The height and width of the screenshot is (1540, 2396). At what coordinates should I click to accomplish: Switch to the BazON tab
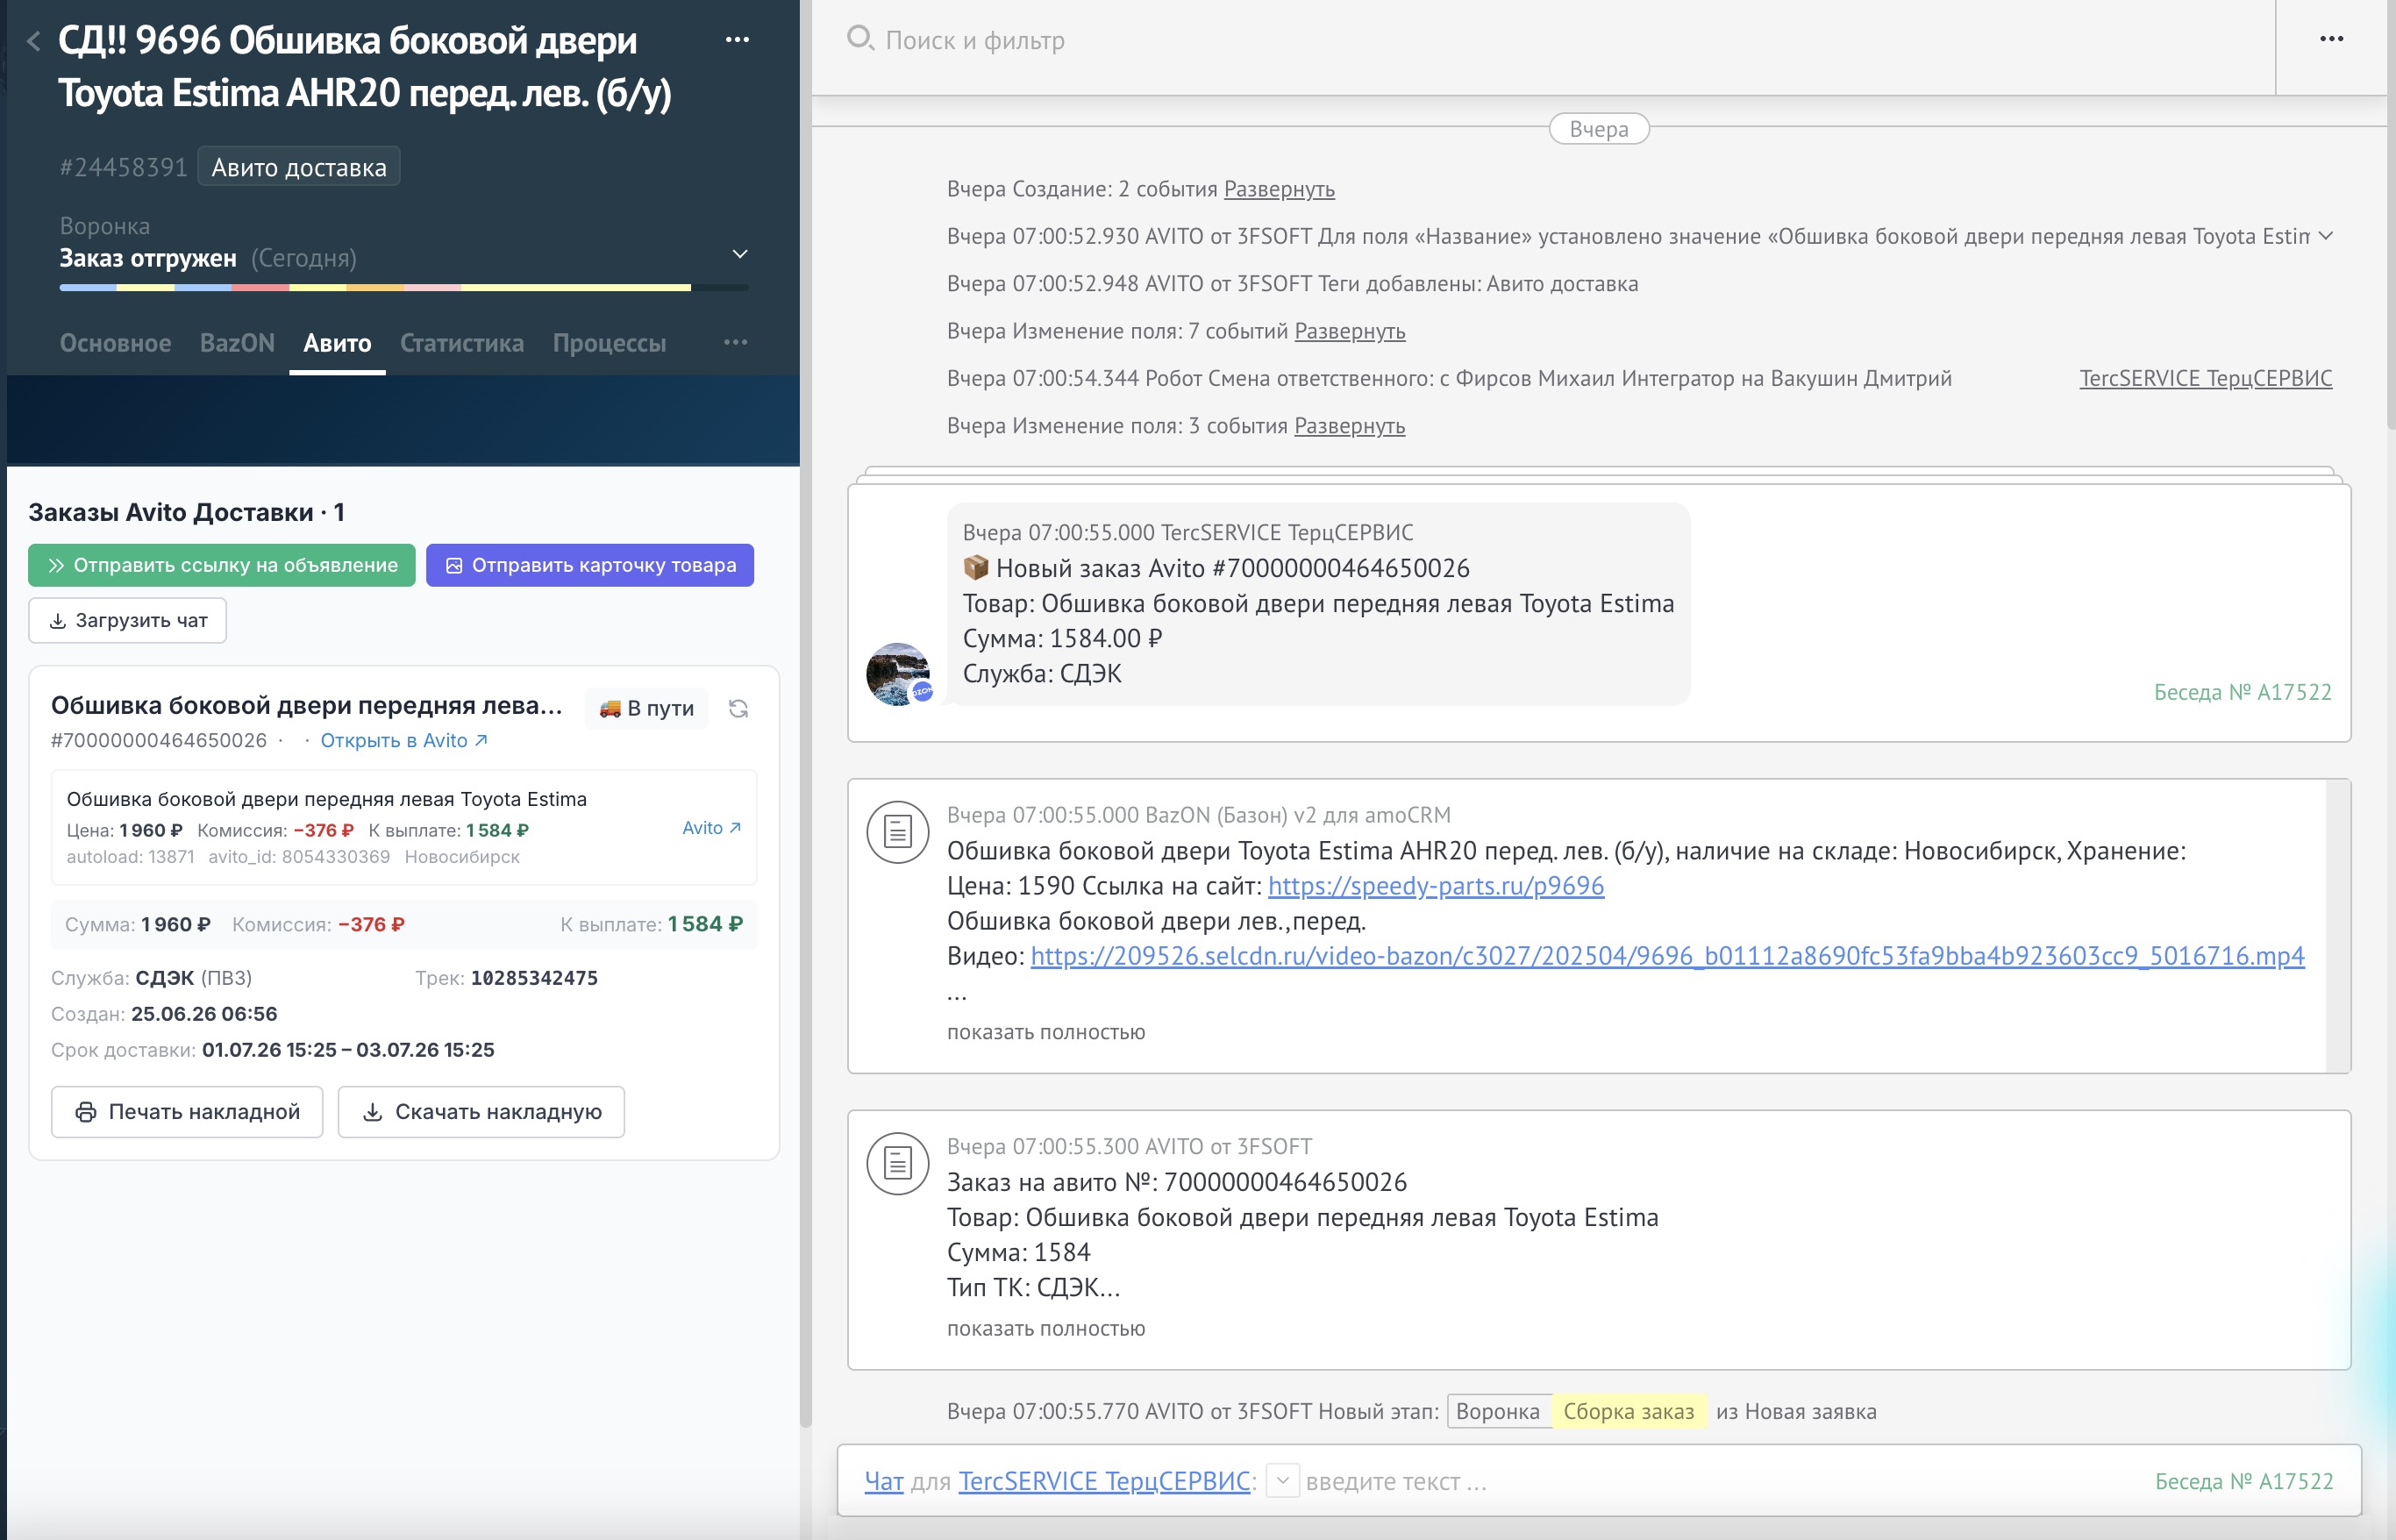click(x=237, y=343)
